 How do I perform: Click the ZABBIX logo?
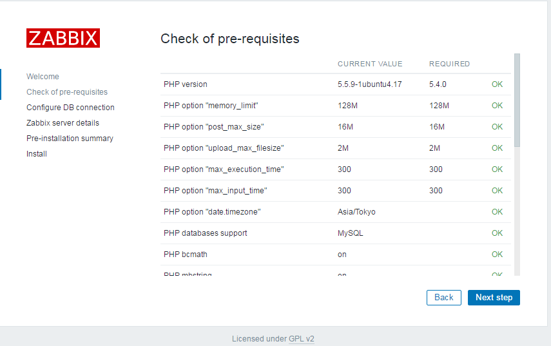(63, 38)
